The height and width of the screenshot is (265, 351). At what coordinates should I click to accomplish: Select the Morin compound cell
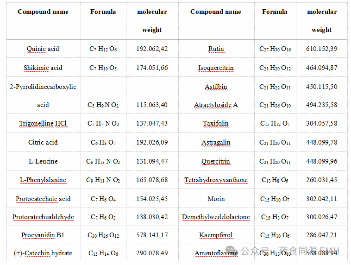click(216, 199)
